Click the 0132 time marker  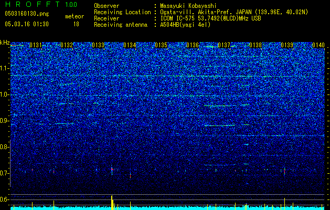click(x=67, y=45)
